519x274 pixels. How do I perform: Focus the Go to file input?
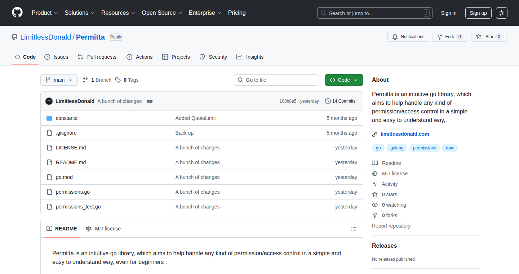click(276, 80)
